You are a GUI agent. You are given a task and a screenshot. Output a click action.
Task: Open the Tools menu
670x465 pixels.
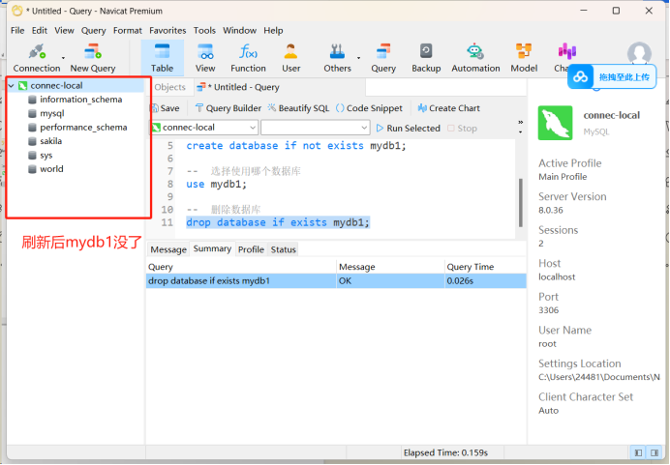point(204,31)
